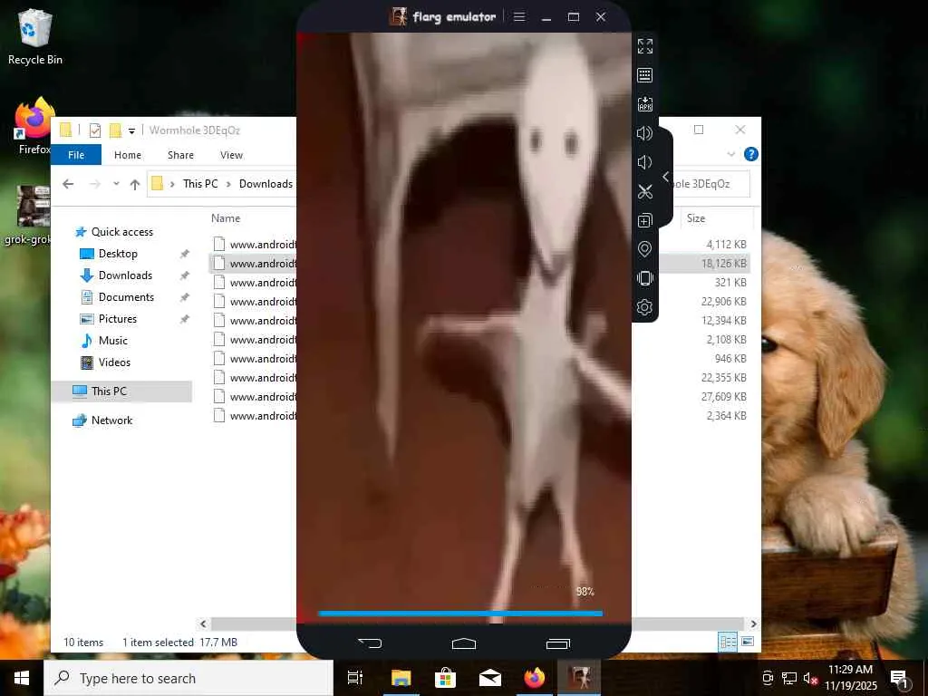Collapse the emulator sidebar with the arrow
The width and height of the screenshot is (928, 696).
tap(666, 177)
